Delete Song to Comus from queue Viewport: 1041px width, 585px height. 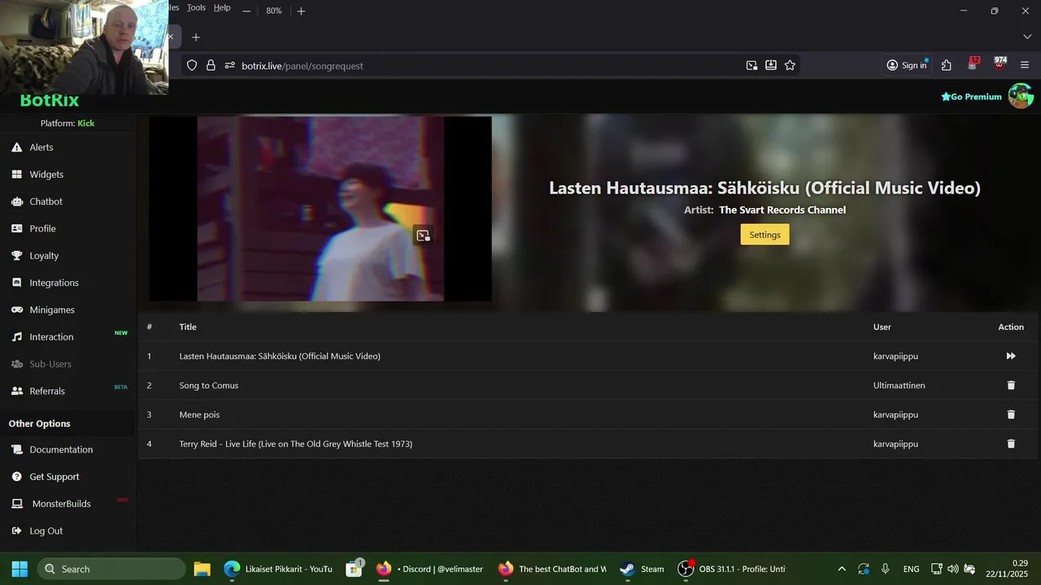tap(1011, 385)
